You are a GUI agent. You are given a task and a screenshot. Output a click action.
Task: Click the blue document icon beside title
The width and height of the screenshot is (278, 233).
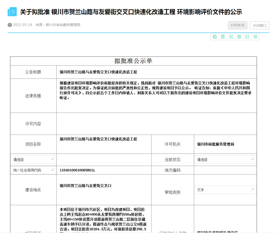12,12
